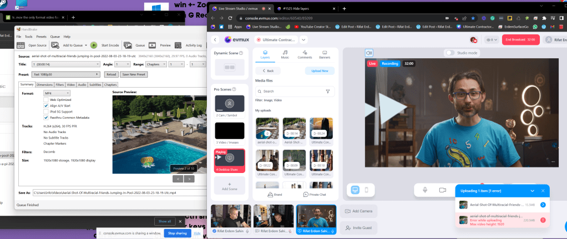Viewport: 567px width, 239px height.
Task: Open the Angle dropdown in HandBrake
Action: 123,64
